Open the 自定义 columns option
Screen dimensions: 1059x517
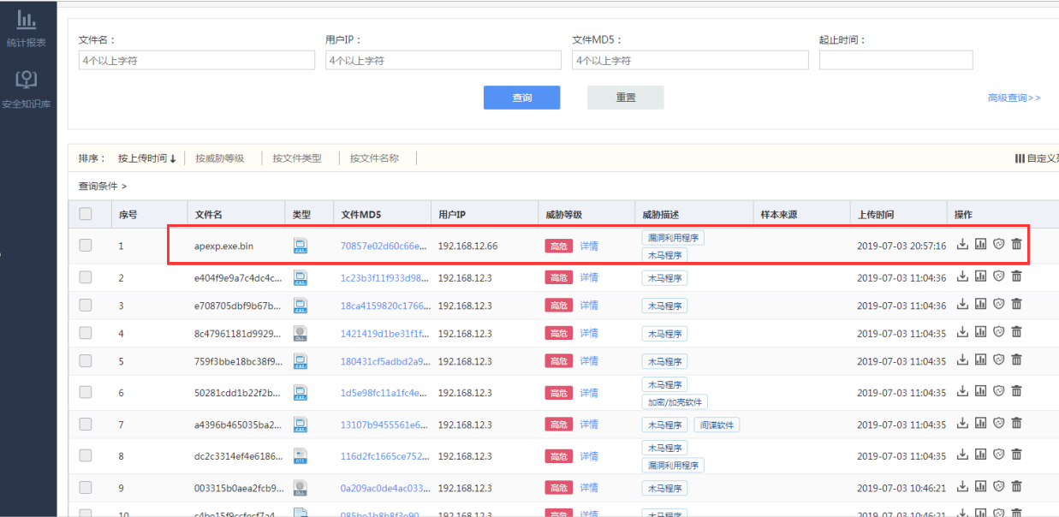[x=1038, y=158]
